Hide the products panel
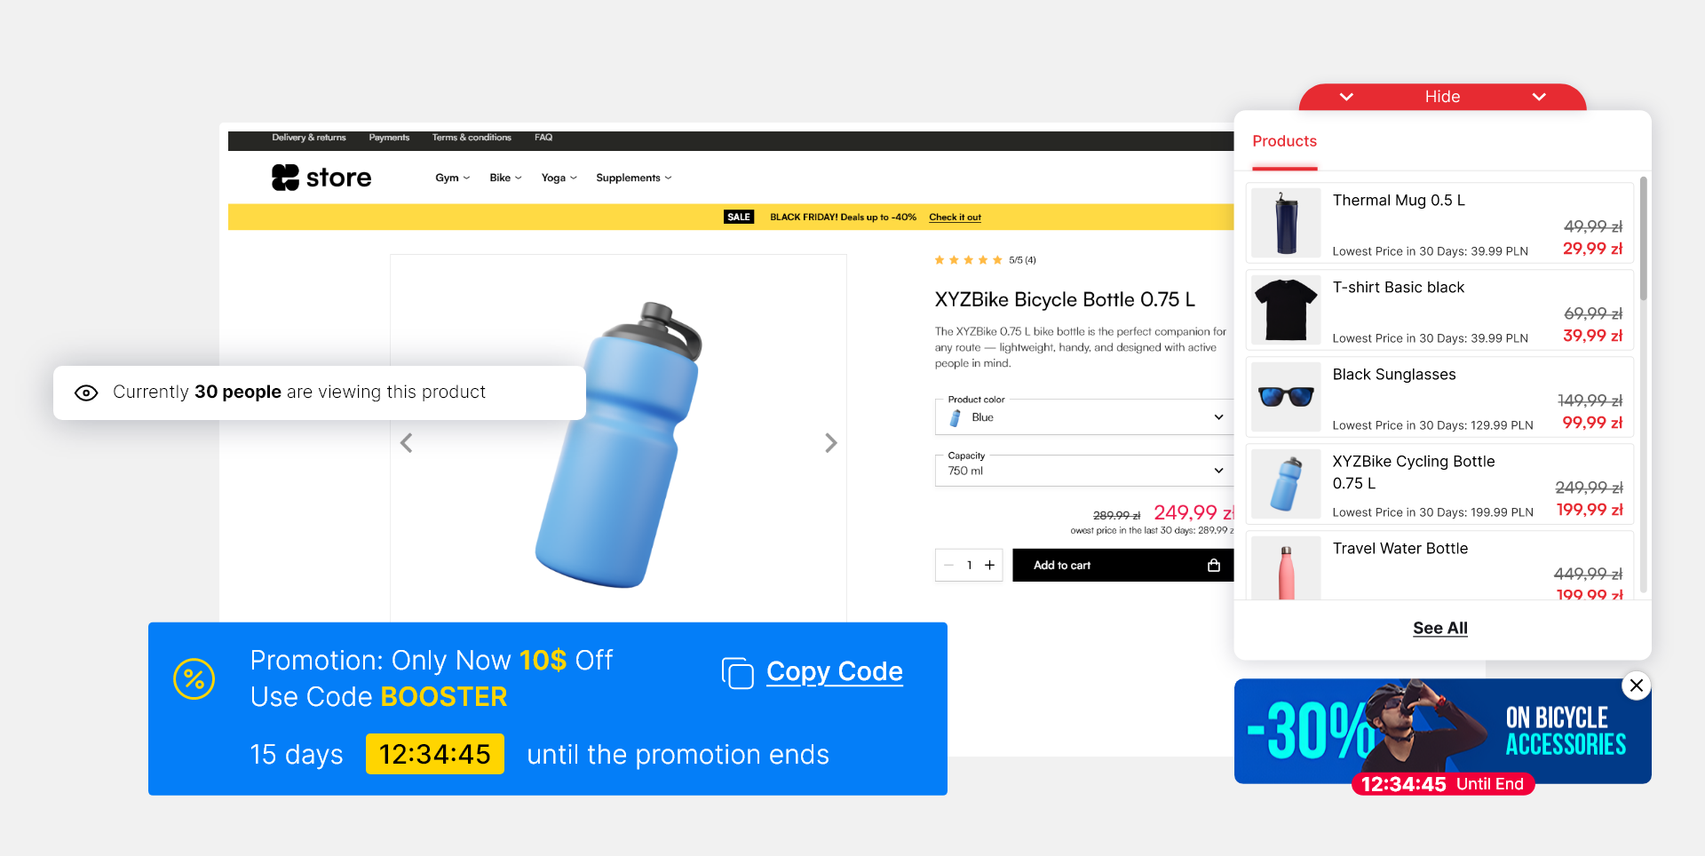This screenshot has height=856, width=1705. tap(1441, 97)
